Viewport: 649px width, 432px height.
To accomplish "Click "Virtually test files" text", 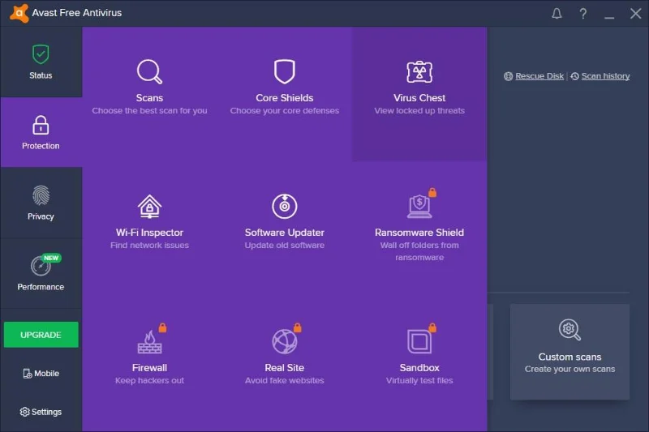I will [x=419, y=380].
